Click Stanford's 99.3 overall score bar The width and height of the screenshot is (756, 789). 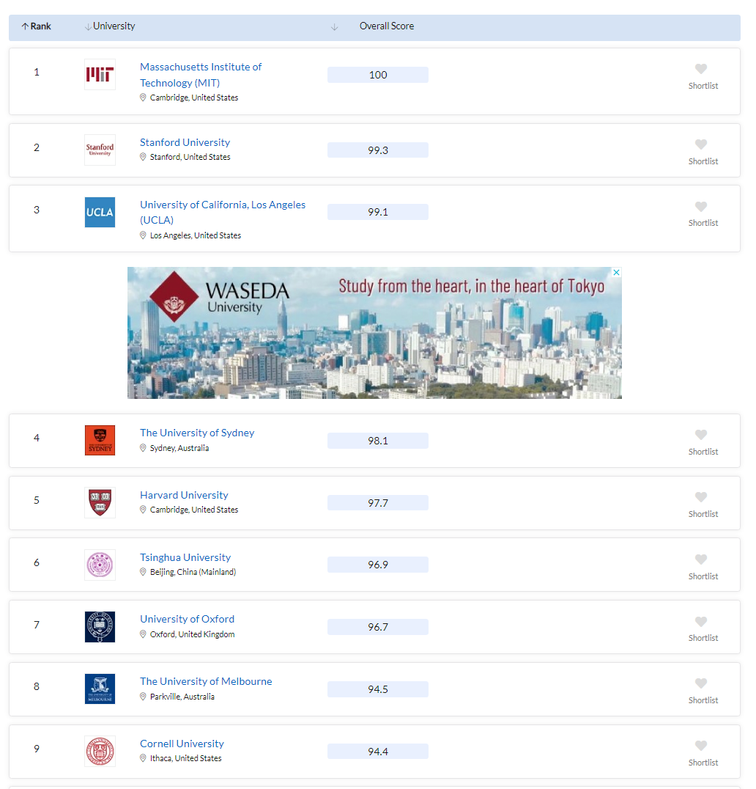(377, 150)
